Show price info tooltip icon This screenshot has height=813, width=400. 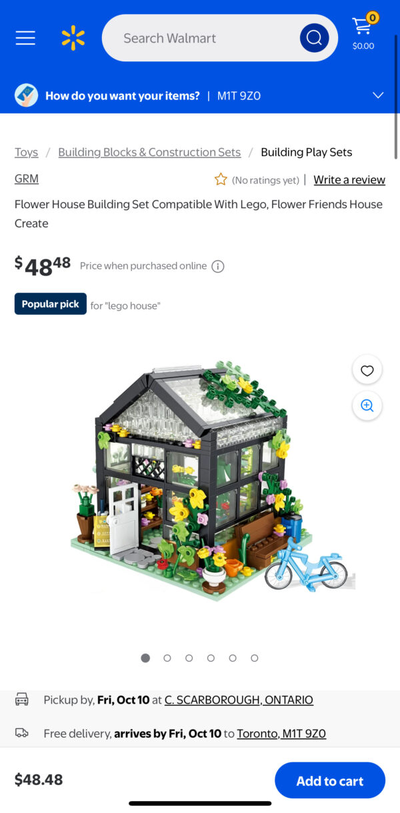click(x=218, y=266)
